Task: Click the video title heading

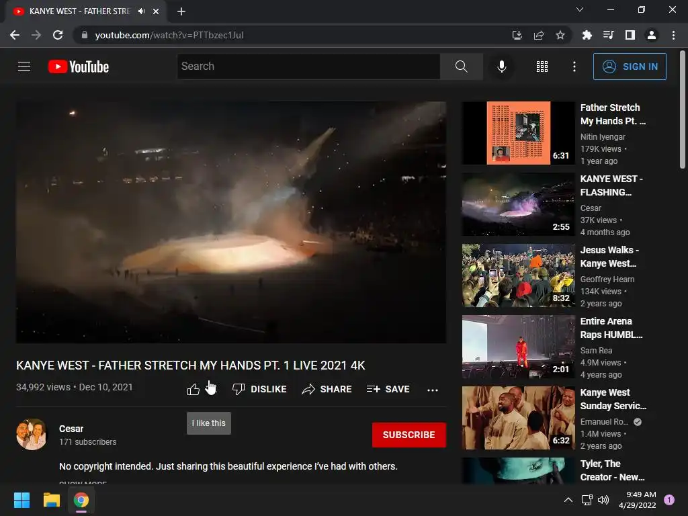Action: (190, 365)
